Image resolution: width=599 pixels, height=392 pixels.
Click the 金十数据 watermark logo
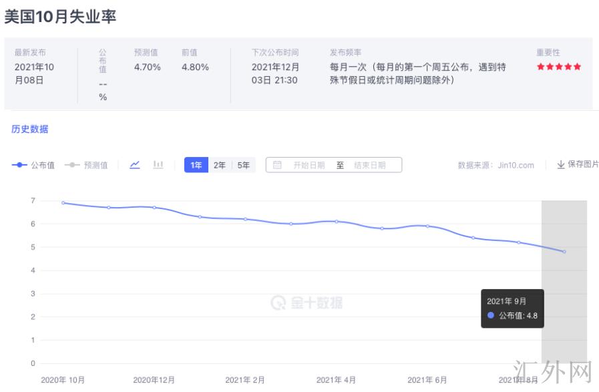click(x=307, y=303)
